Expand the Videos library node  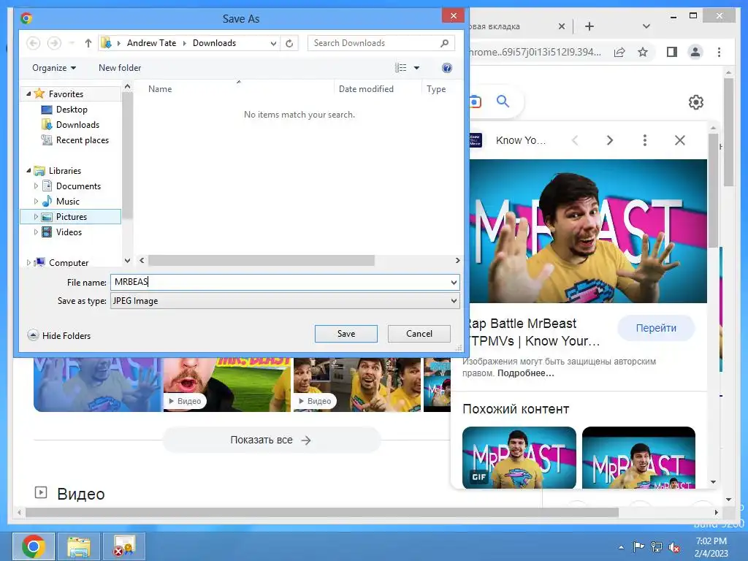pyautogui.click(x=36, y=232)
